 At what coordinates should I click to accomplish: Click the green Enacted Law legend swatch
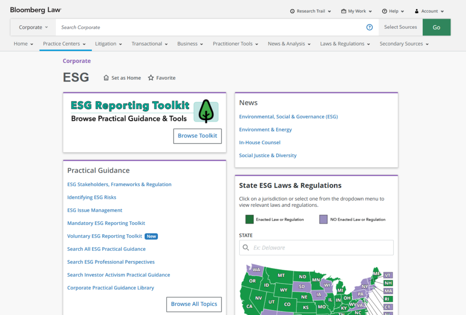249,219
